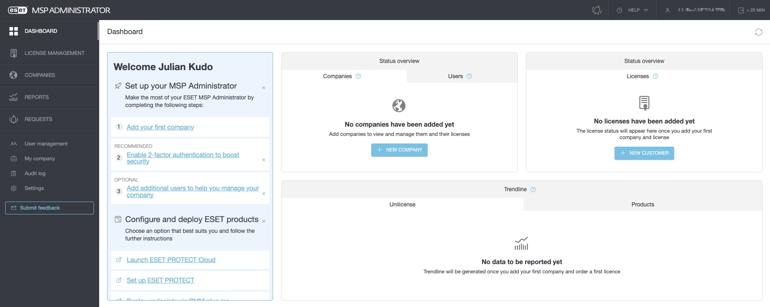The image size is (770, 307).
Task: Click the My company briefcase icon
Action: coord(14,159)
